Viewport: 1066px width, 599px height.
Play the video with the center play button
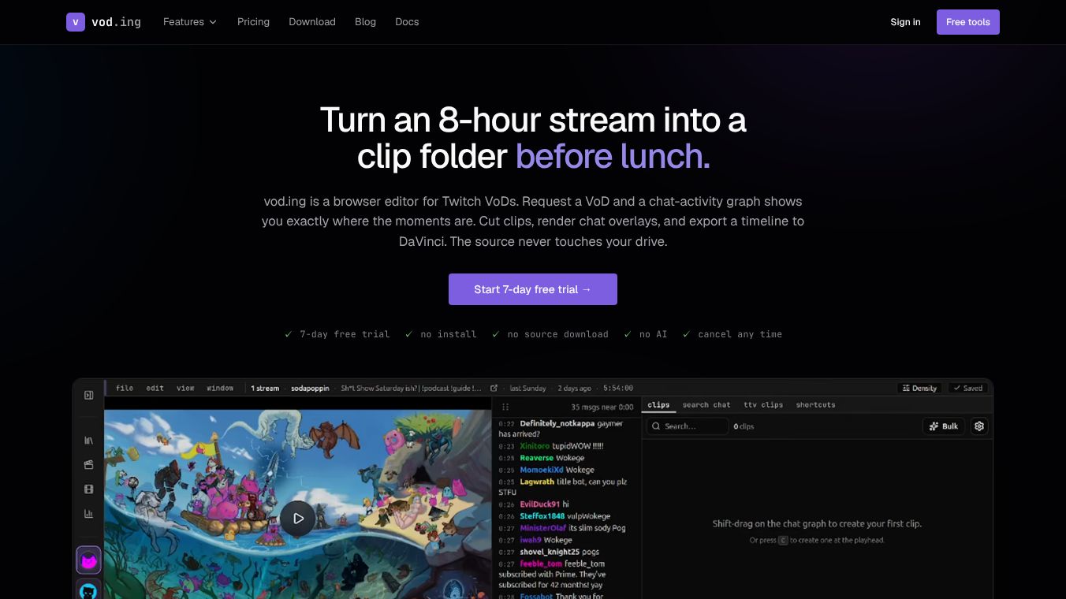[x=298, y=519]
